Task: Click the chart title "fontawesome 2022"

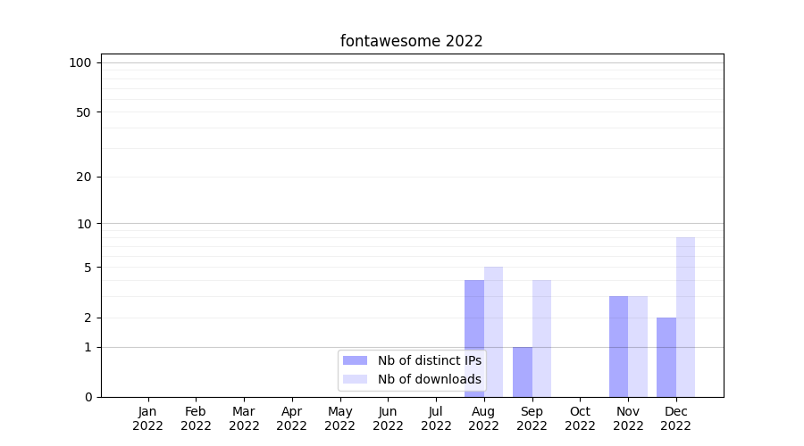Action: click(411, 41)
